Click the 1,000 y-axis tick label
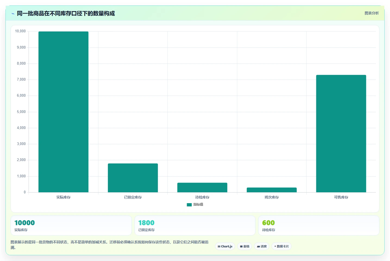Viewport: 390px width, 261px height. [21, 176]
